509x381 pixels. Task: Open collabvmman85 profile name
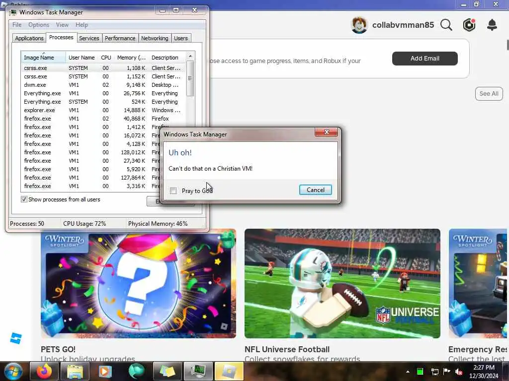pos(403,25)
